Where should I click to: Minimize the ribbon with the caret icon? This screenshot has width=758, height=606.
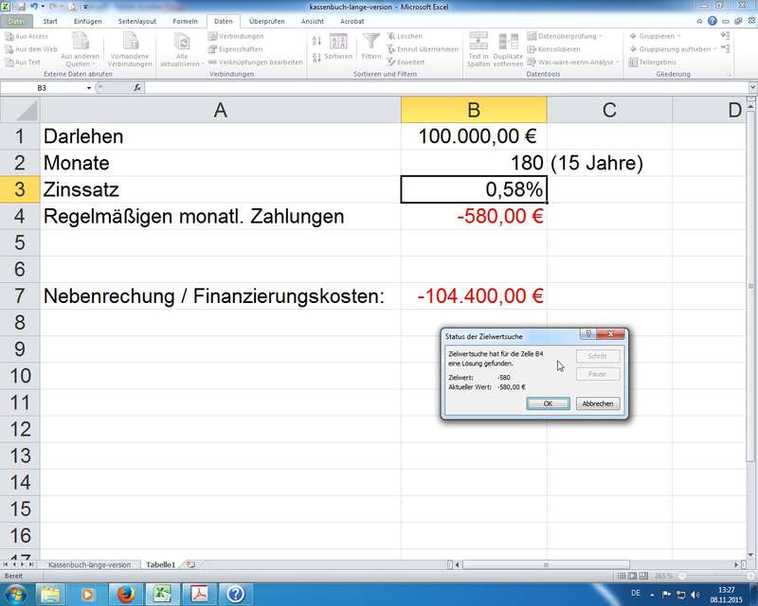tap(699, 21)
